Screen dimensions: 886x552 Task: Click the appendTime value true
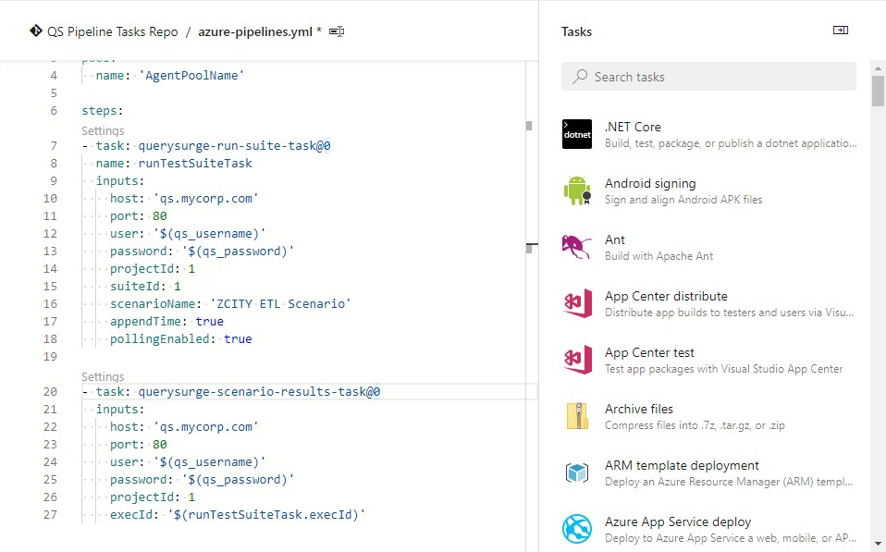pos(210,321)
